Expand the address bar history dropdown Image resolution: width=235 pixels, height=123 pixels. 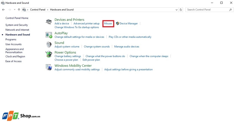pyautogui.click(x=177, y=10)
